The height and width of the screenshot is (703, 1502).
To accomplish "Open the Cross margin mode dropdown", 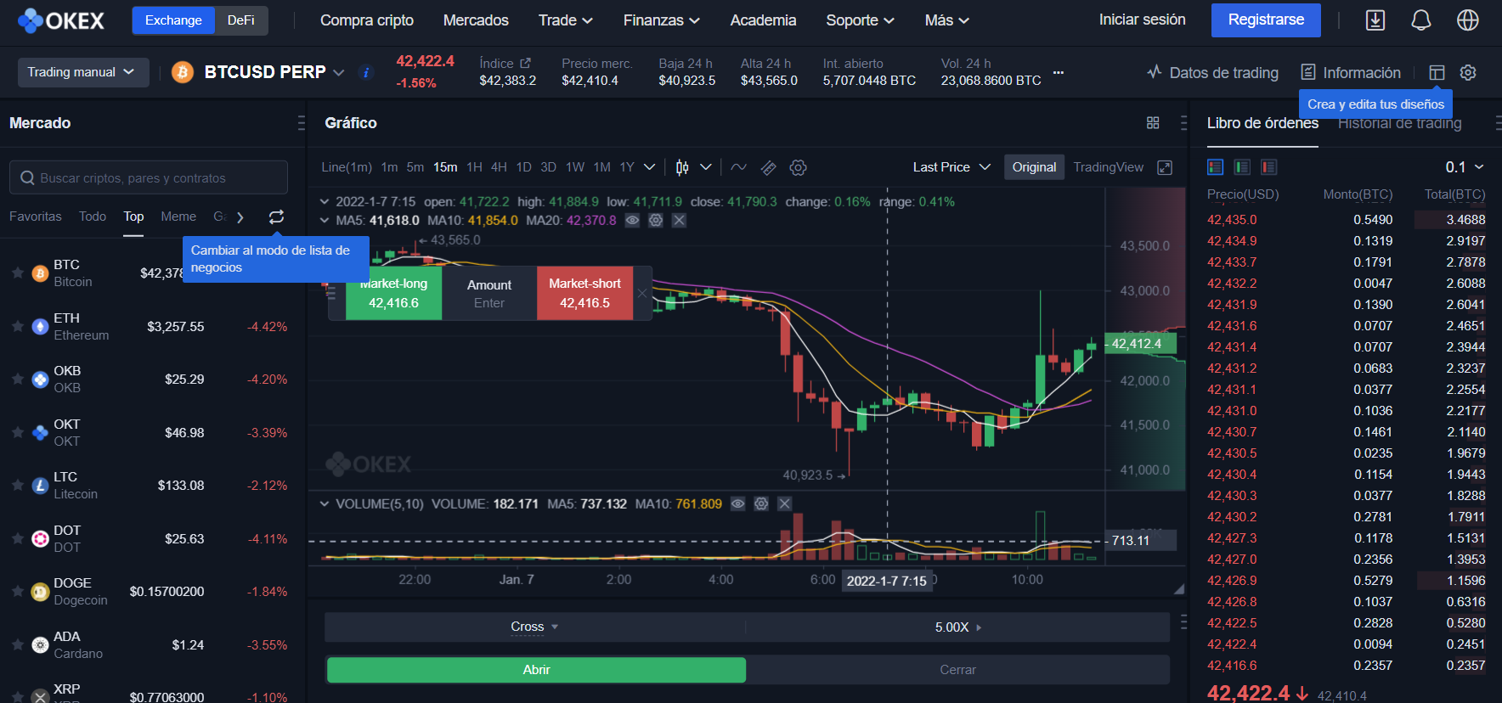I will [x=534, y=627].
